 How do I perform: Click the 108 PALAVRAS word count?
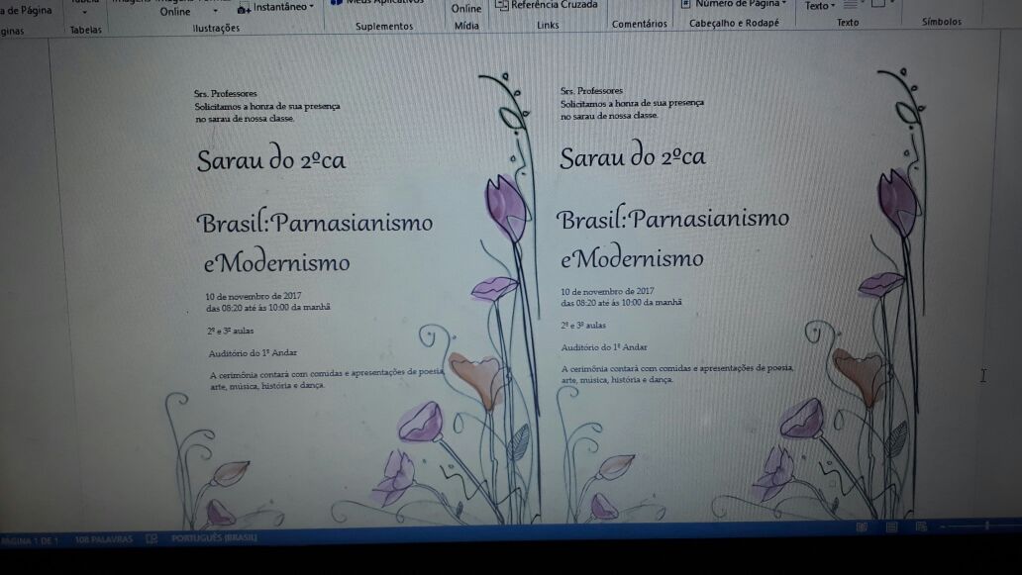pos(103,539)
